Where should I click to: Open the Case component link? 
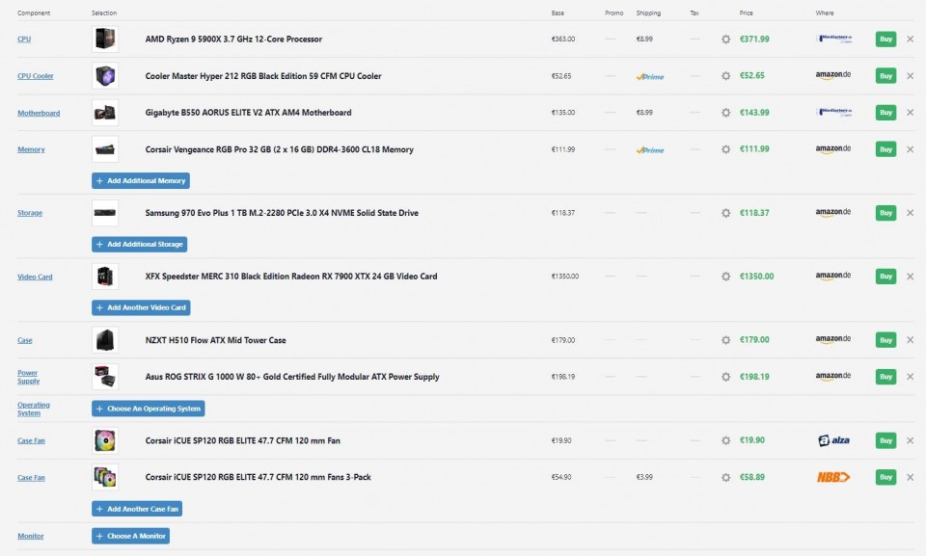(x=25, y=340)
